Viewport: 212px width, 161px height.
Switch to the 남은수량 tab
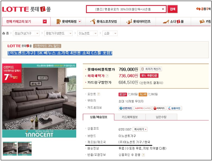(x=161, y=117)
